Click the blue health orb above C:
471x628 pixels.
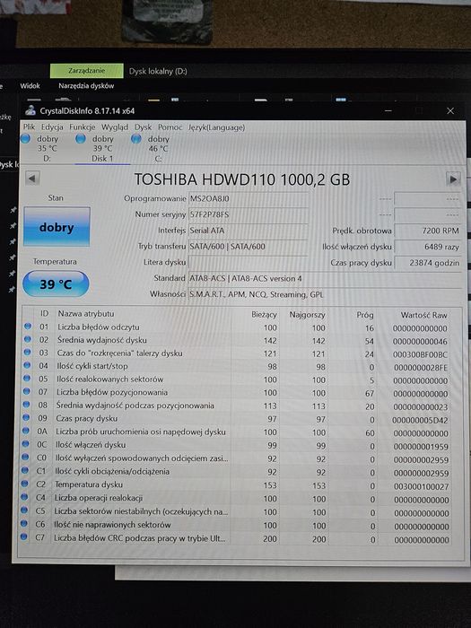pyautogui.click(x=136, y=138)
